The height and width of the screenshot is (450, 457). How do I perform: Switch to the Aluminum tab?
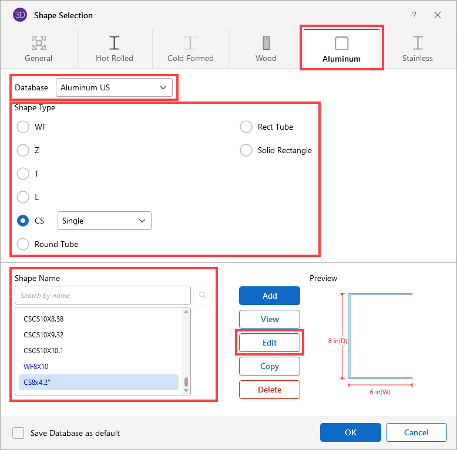point(341,48)
